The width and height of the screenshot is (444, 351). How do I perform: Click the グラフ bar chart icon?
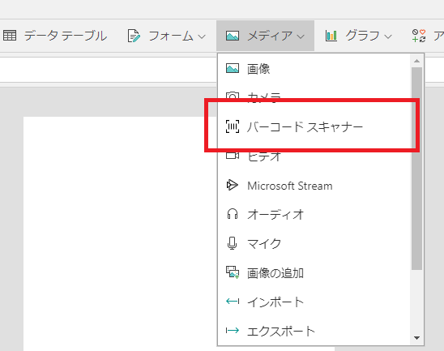tap(331, 36)
